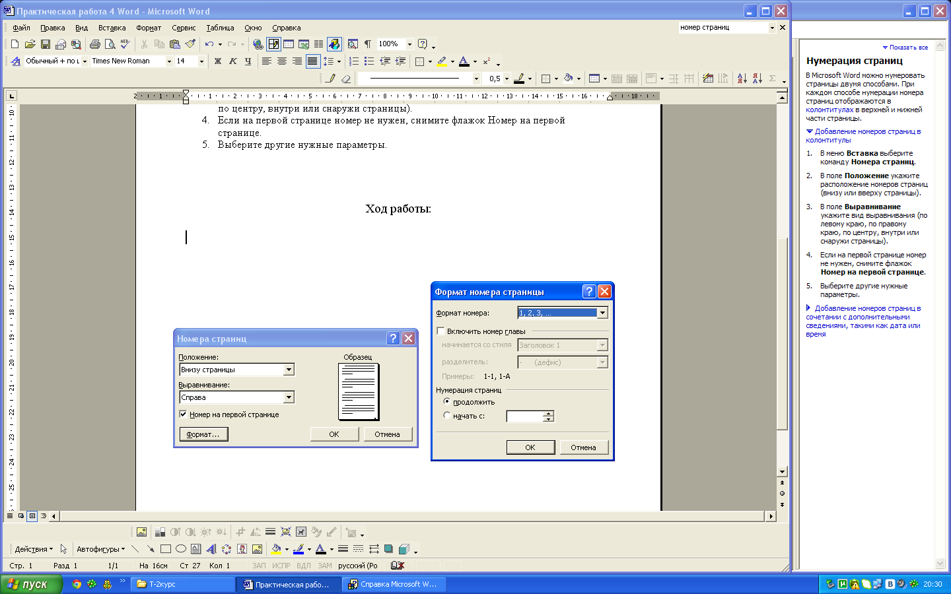Open the 'Т-2курс' folder taskbar button
The height and width of the screenshot is (594, 951).
[x=184, y=584]
